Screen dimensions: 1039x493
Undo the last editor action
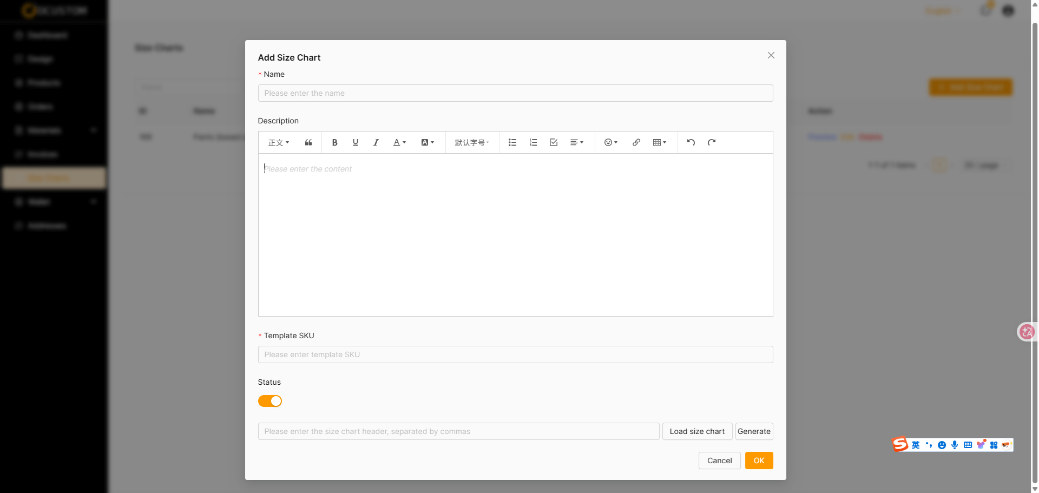coord(691,142)
